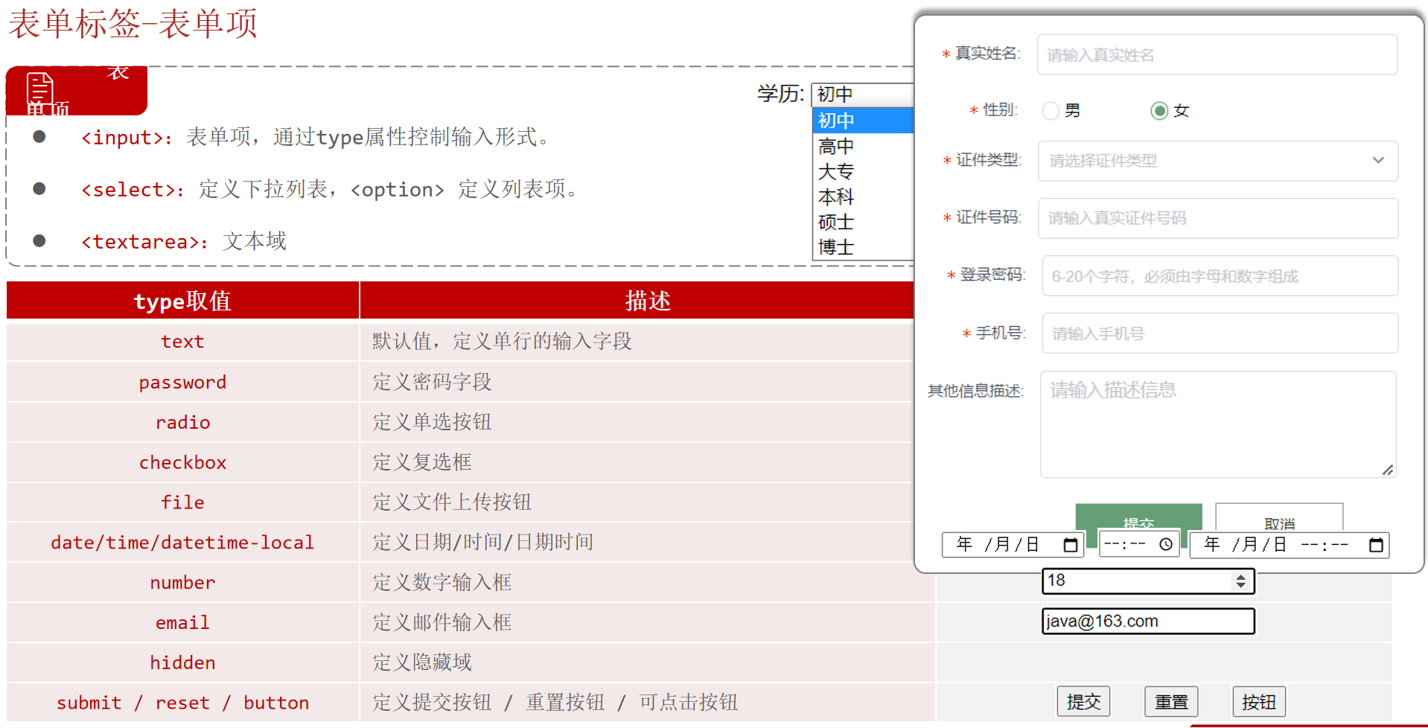Click the document icon on the red badge

40,88
